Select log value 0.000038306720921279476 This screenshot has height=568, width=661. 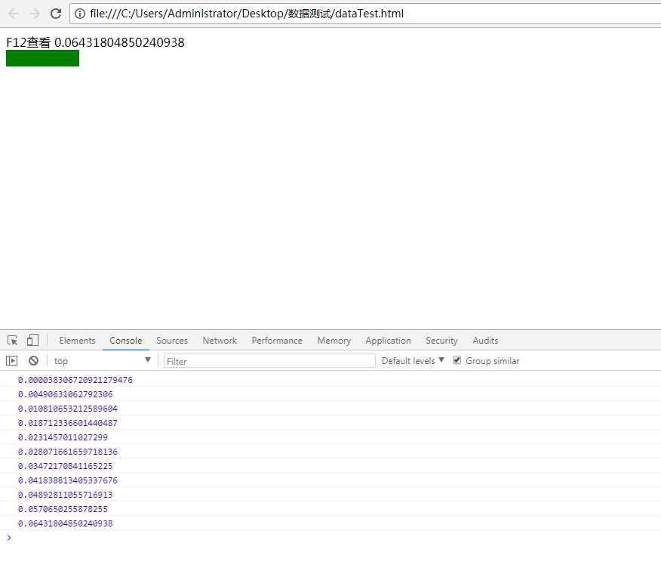[75, 380]
